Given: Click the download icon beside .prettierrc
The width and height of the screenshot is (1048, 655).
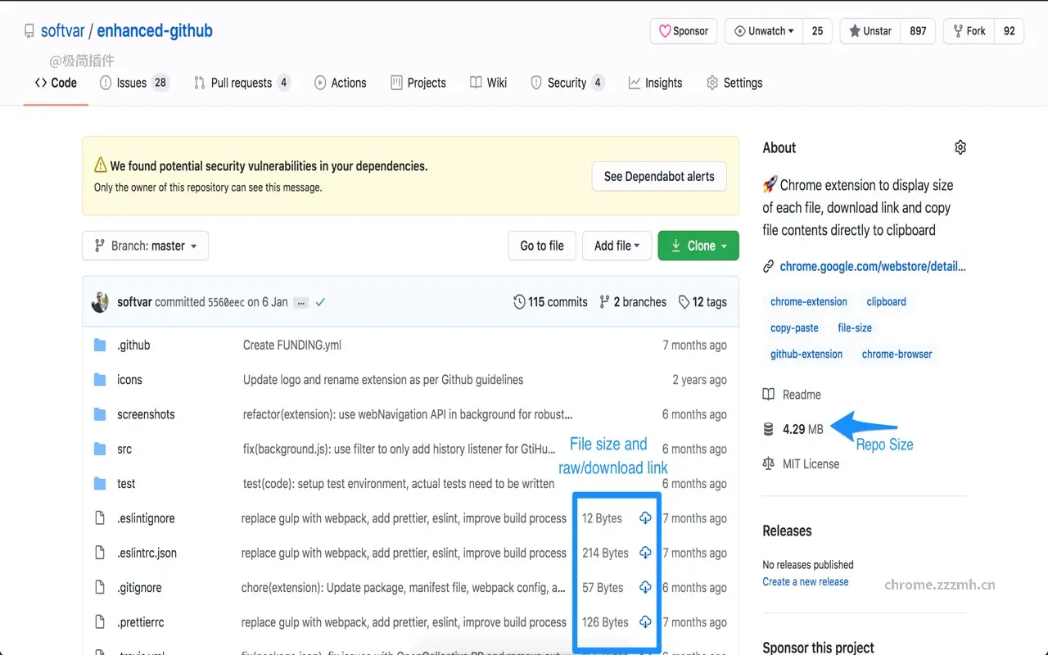Looking at the screenshot, I should point(645,621).
